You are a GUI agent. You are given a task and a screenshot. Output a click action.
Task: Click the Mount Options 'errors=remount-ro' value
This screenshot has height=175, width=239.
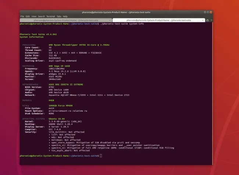68,111
